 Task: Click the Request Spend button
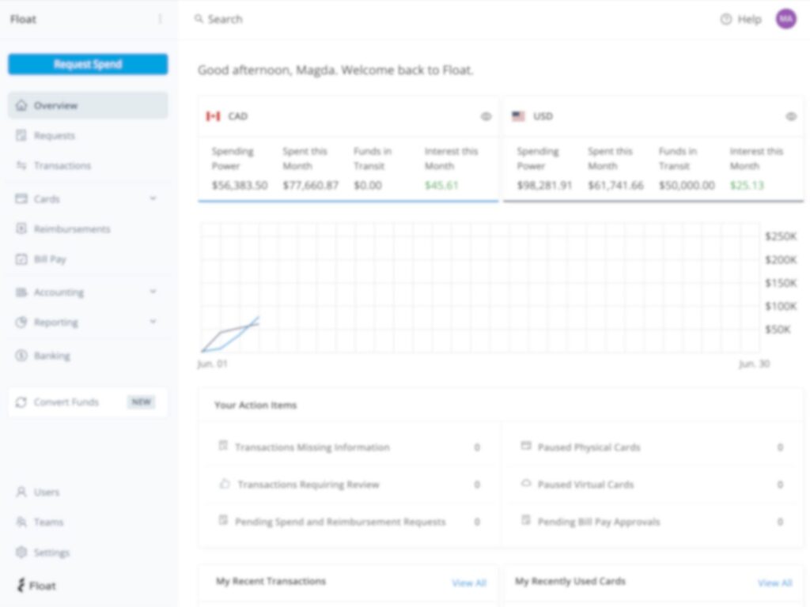87,64
